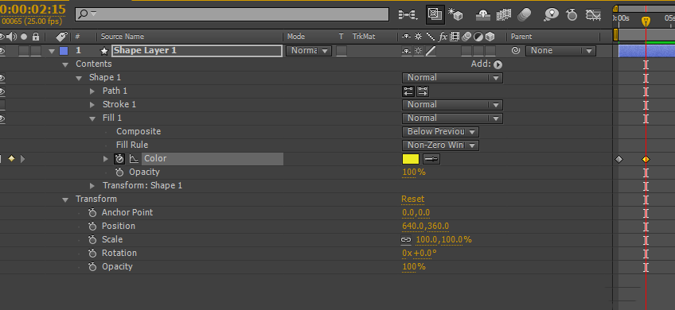Click the Parent pick whip icon
Image resolution: width=675 pixels, height=310 pixels.
click(516, 51)
